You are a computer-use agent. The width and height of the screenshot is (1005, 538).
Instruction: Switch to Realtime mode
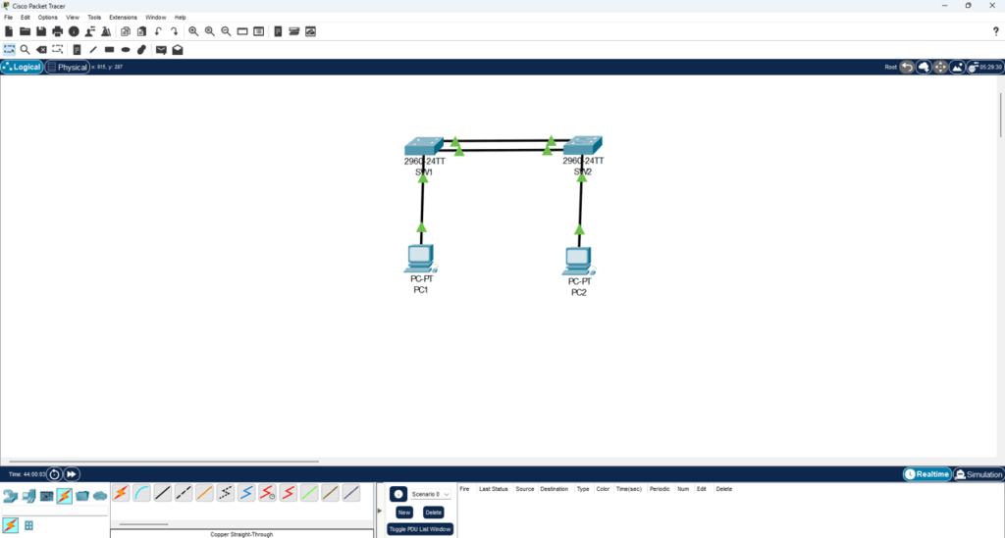927,474
